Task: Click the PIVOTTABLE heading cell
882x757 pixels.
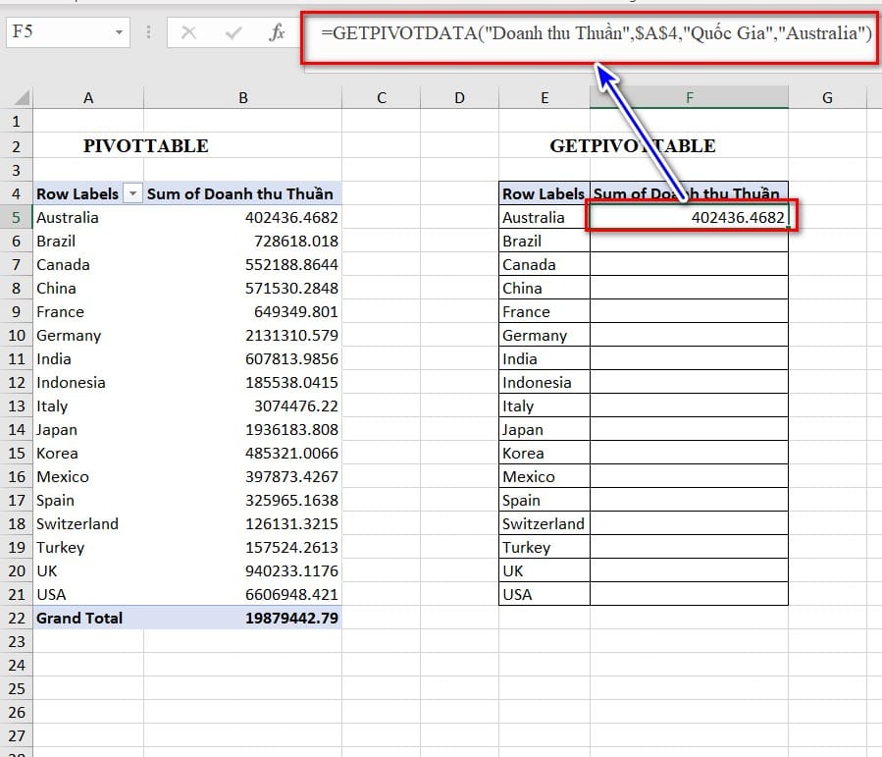Action: pyautogui.click(x=145, y=145)
